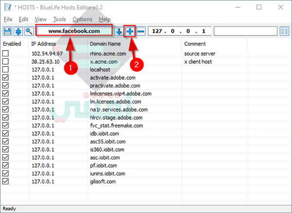Select the is360.iobit.com domain text
The image size is (292, 213).
(x=107, y=150)
